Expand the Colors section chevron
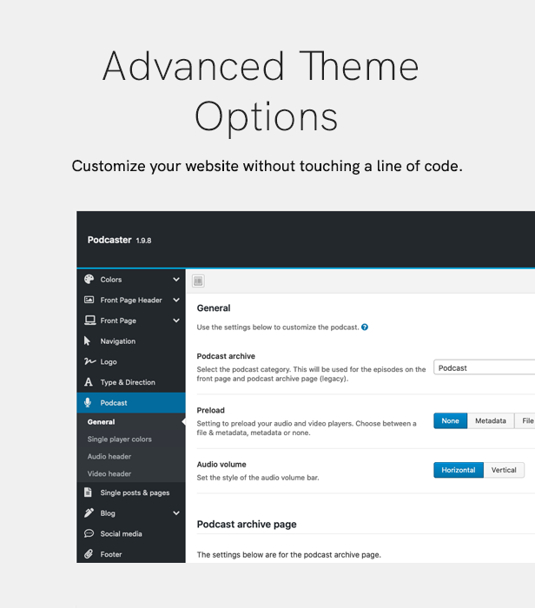535x608 pixels. point(176,279)
